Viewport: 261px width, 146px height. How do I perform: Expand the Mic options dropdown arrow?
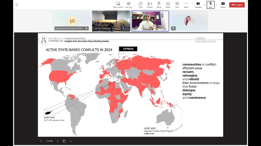pos(217,5)
